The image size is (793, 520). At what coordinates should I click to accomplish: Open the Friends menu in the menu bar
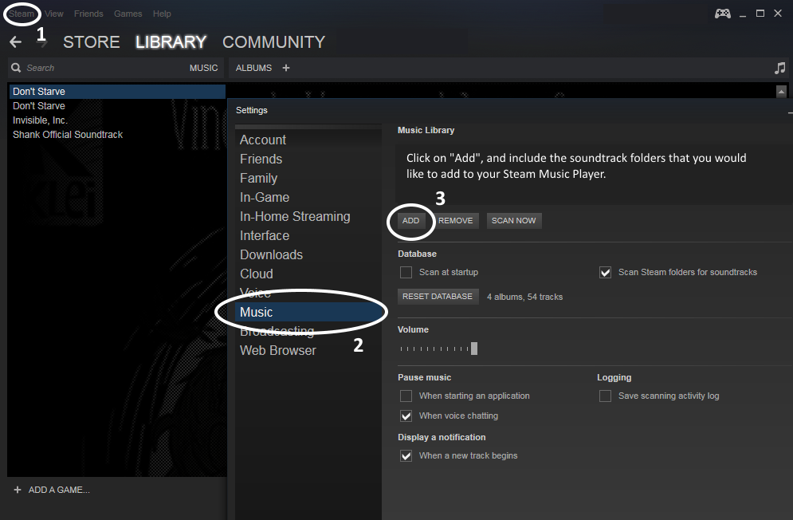(88, 14)
